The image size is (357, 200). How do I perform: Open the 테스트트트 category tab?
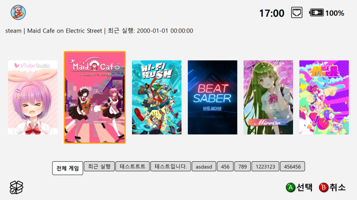point(133,167)
